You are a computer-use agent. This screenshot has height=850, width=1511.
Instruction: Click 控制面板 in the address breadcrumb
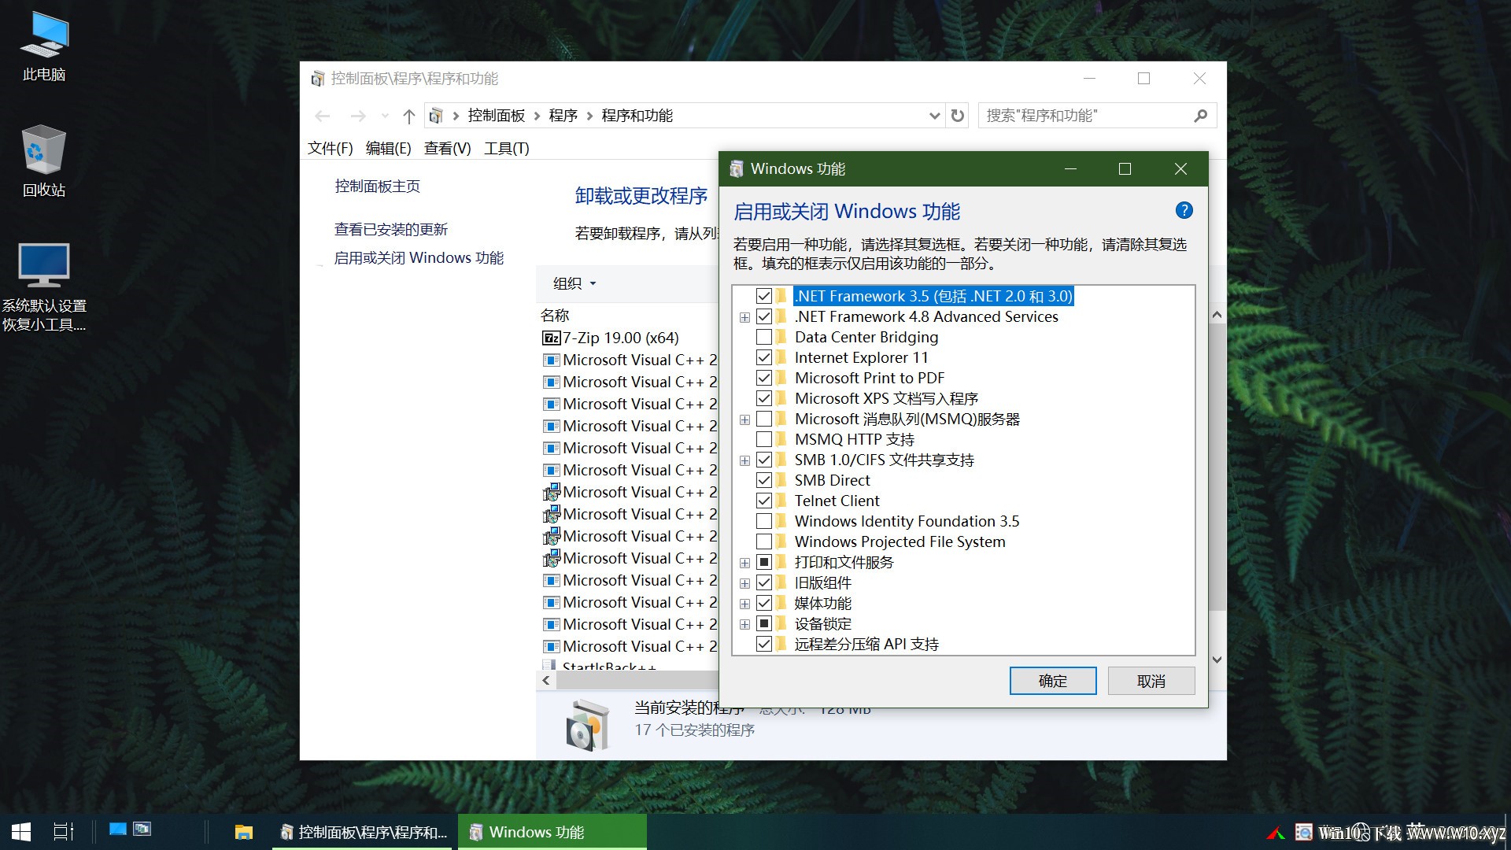[x=496, y=116]
